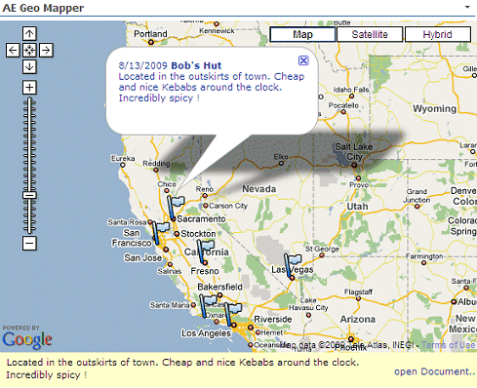This screenshot has width=477, height=388.
Task: Select the flag marker near Fresno
Action: click(206, 252)
